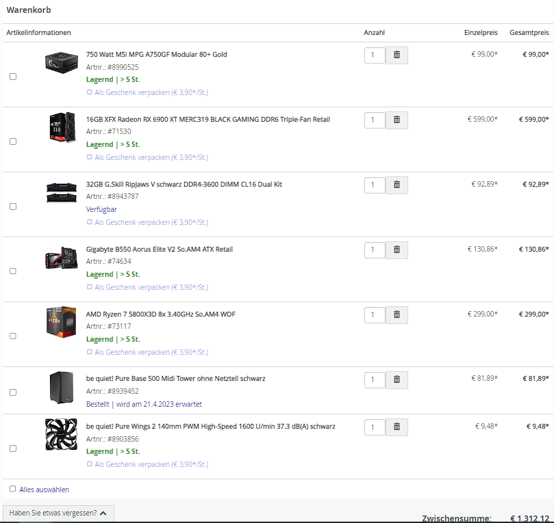Screen dimensions: 554x523
Task: Edit quantity of XFX Radeon RX 6900 XT
Action: point(375,120)
